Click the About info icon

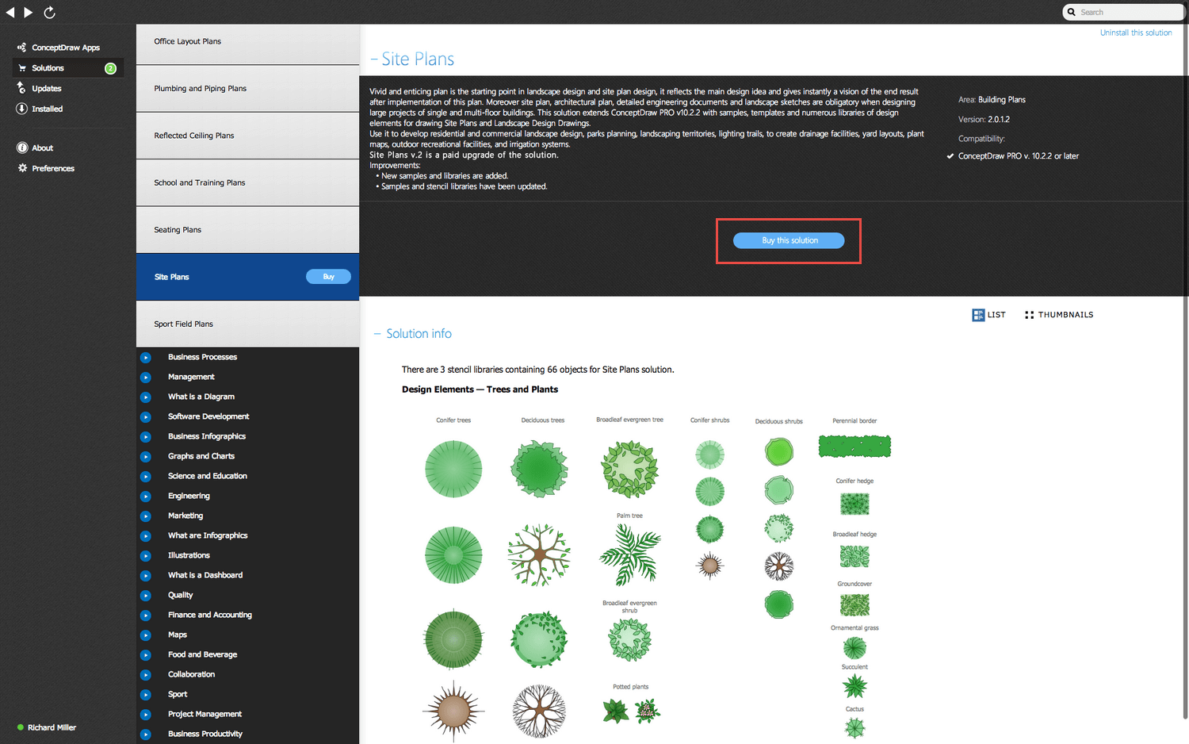click(x=21, y=148)
